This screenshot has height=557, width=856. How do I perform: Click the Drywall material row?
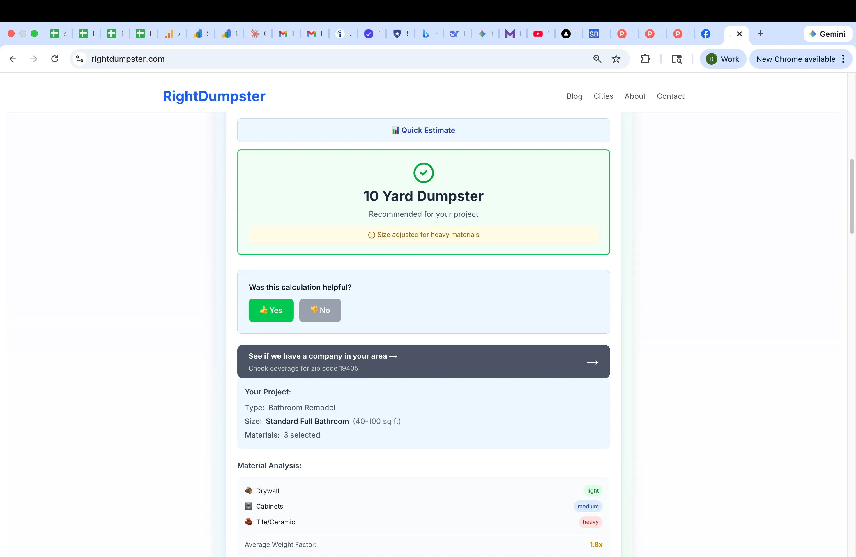[x=423, y=491]
